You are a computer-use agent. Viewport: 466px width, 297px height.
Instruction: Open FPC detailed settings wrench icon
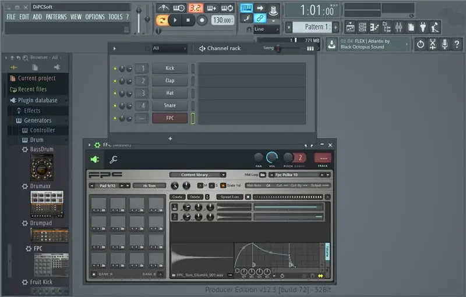click(x=113, y=159)
